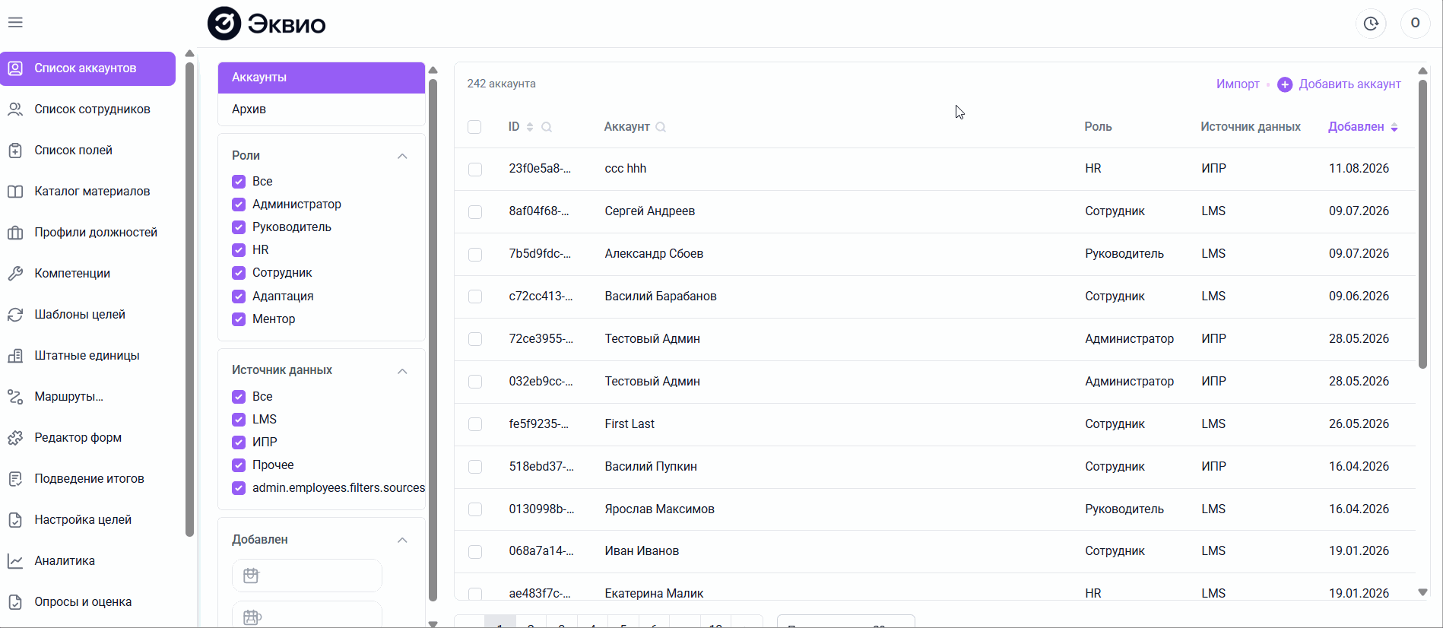Collapse the Источник данных filter section

coord(402,371)
